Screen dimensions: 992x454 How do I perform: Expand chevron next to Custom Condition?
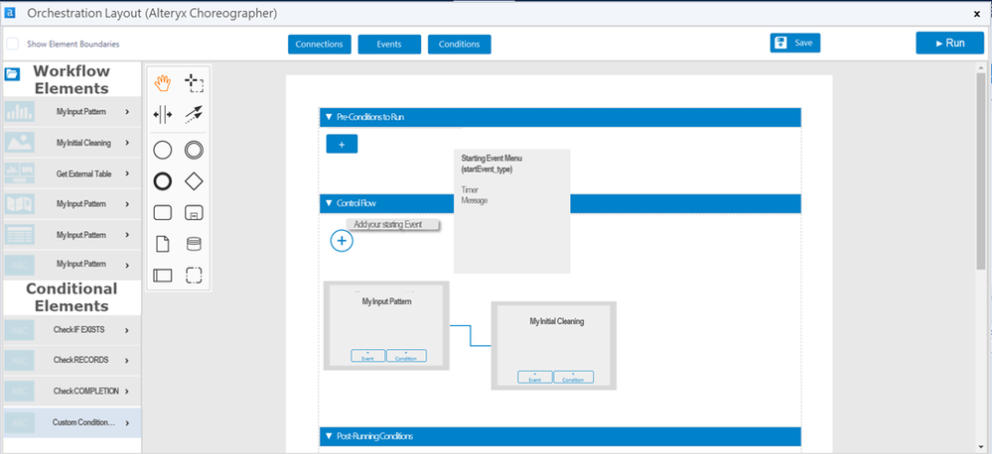[x=127, y=423]
